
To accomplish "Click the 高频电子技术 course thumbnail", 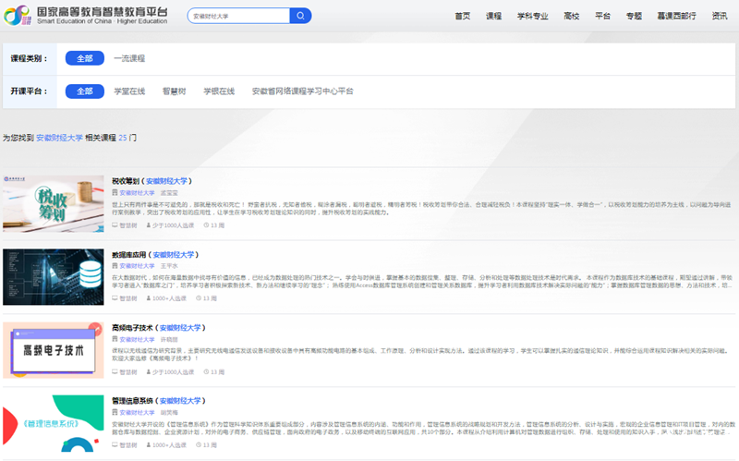I will [x=53, y=350].
